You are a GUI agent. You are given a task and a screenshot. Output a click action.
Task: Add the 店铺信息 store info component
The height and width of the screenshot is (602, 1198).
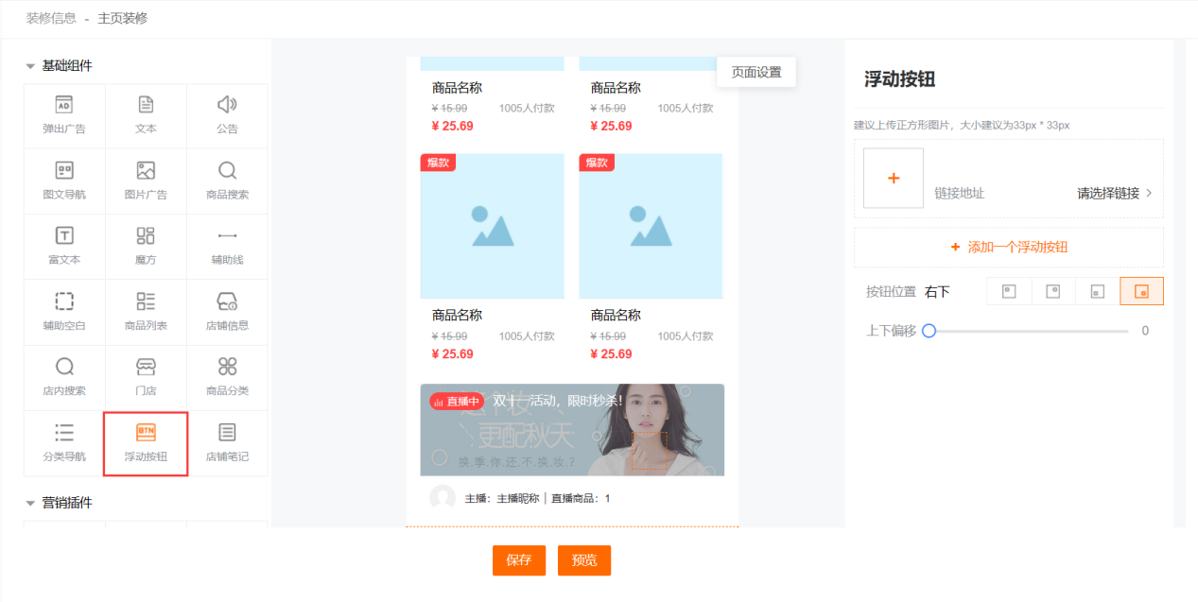click(x=227, y=311)
